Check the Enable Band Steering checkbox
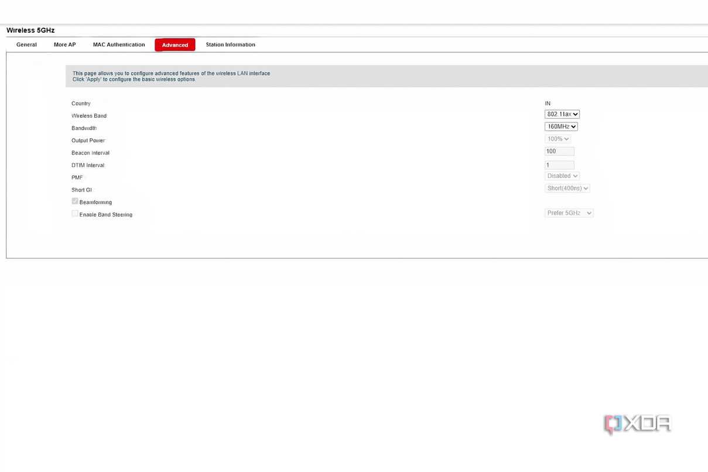The image size is (708, 472). pos(75,214)
